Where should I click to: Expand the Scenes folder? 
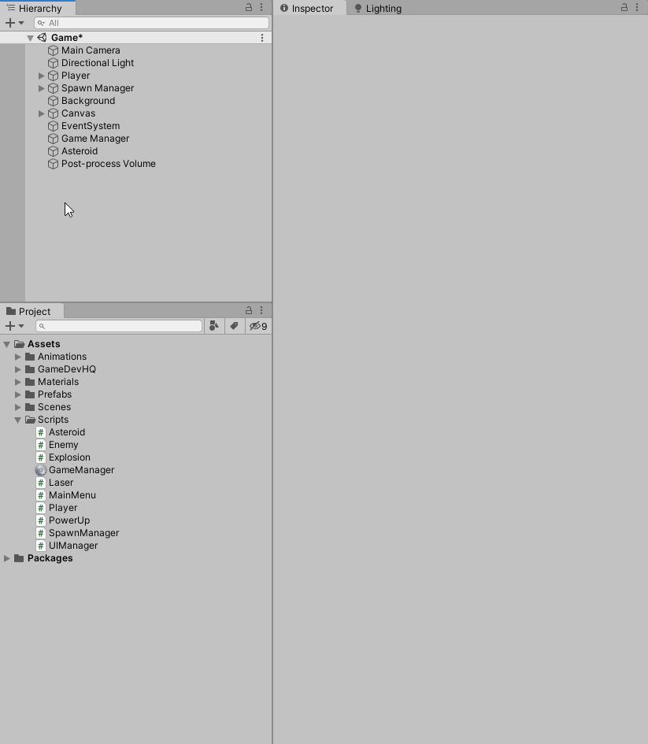tap(17, 407)
